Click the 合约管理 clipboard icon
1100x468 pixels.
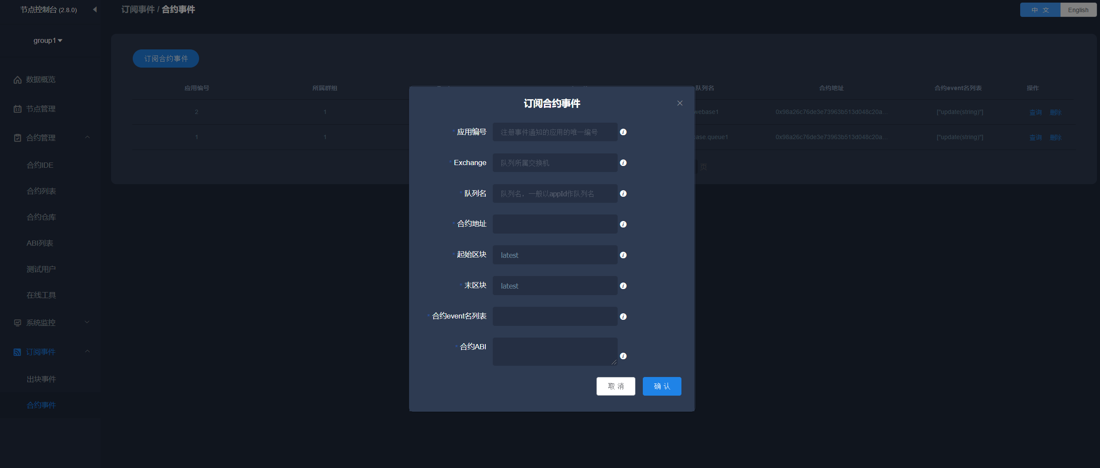click(17, 137)
